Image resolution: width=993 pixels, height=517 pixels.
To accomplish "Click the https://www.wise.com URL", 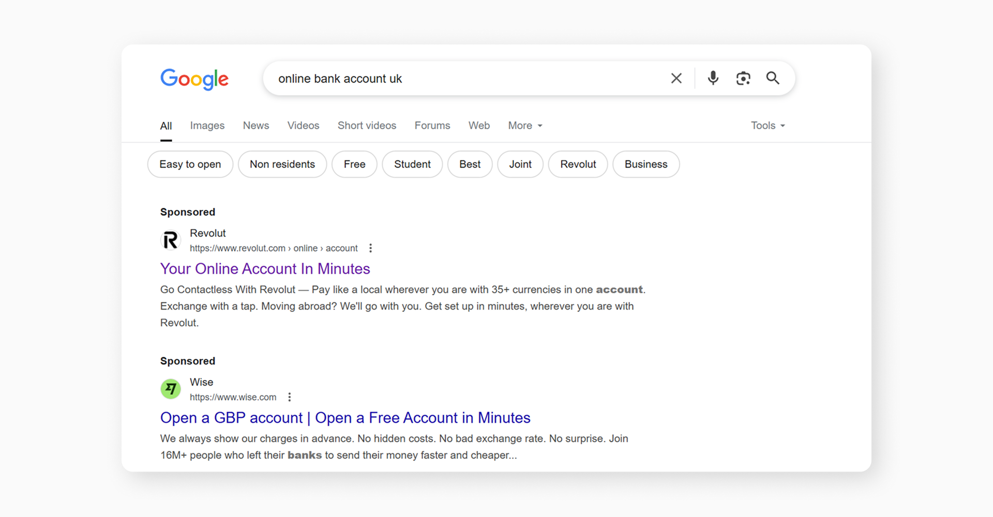I will point(233,397).
